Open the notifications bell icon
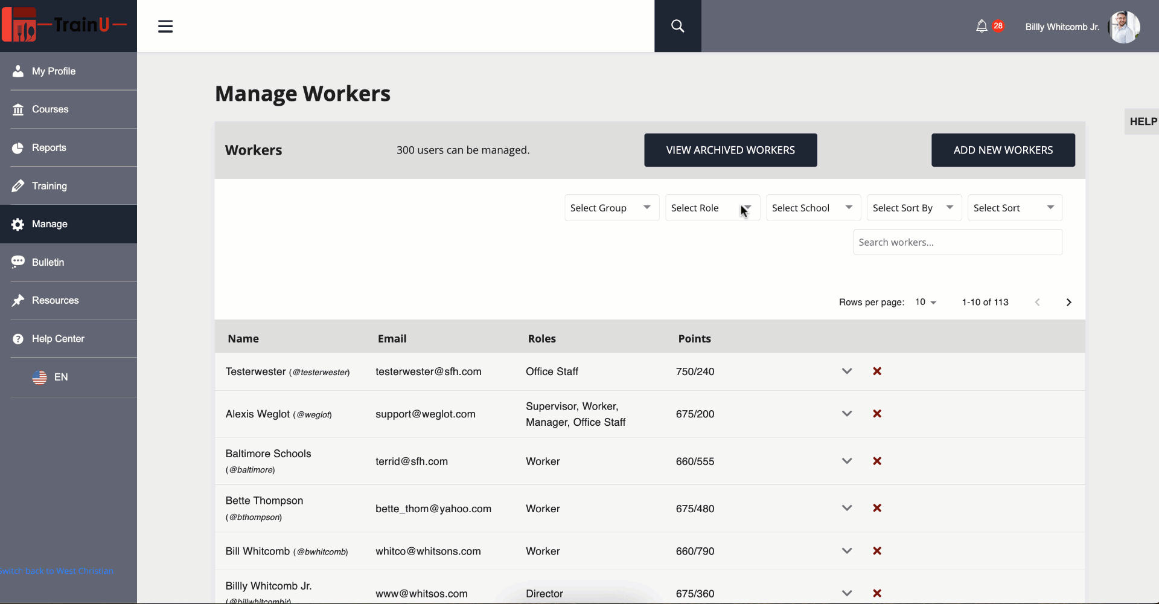 coord(982,26)
